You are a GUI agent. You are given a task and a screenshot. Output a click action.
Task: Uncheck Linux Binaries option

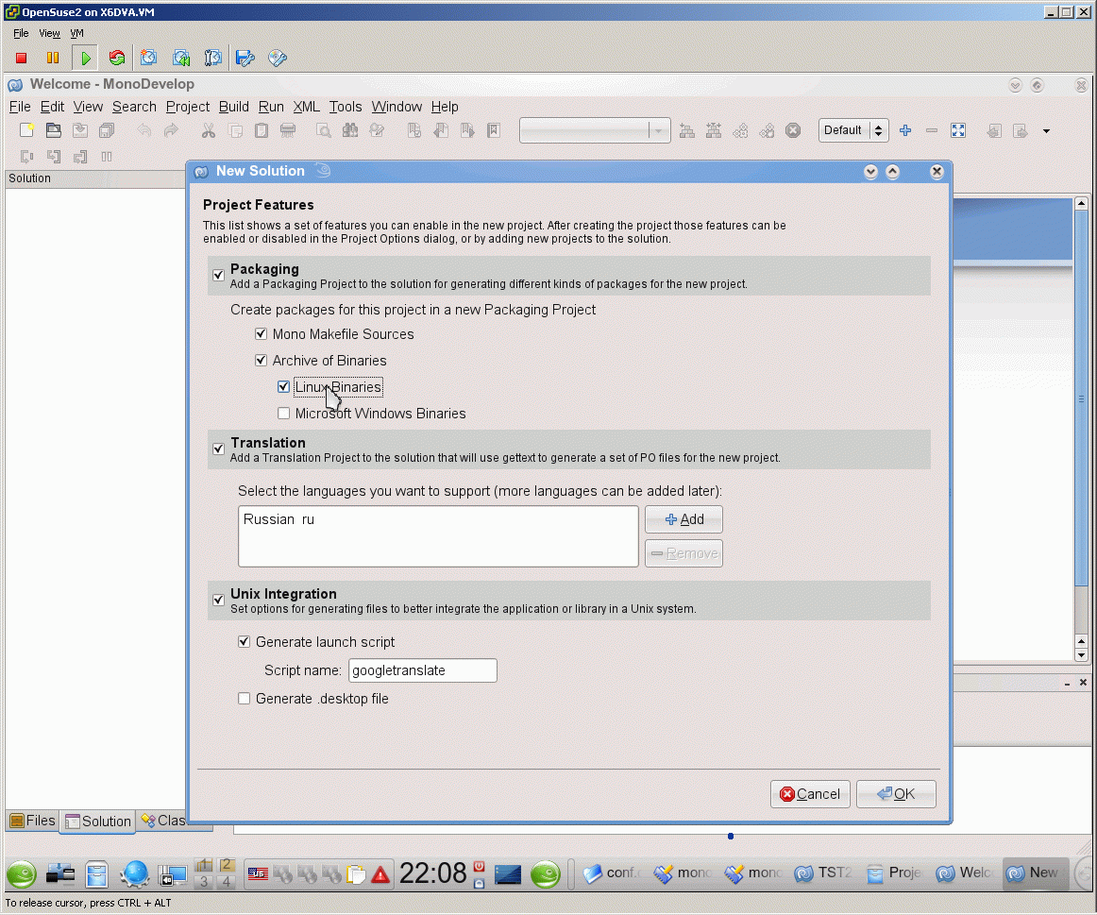283,387
